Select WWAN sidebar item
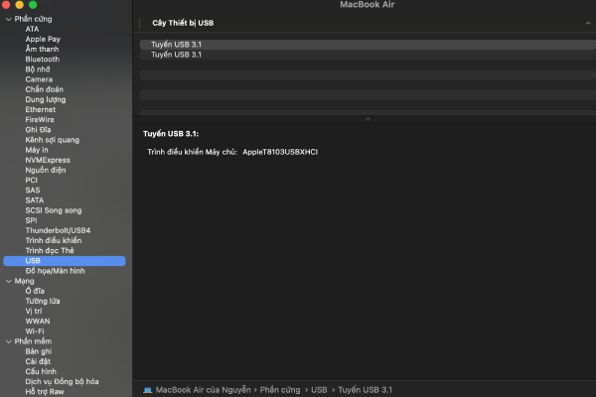Screen dimensions: 596x397 click(x=38, y=321)
